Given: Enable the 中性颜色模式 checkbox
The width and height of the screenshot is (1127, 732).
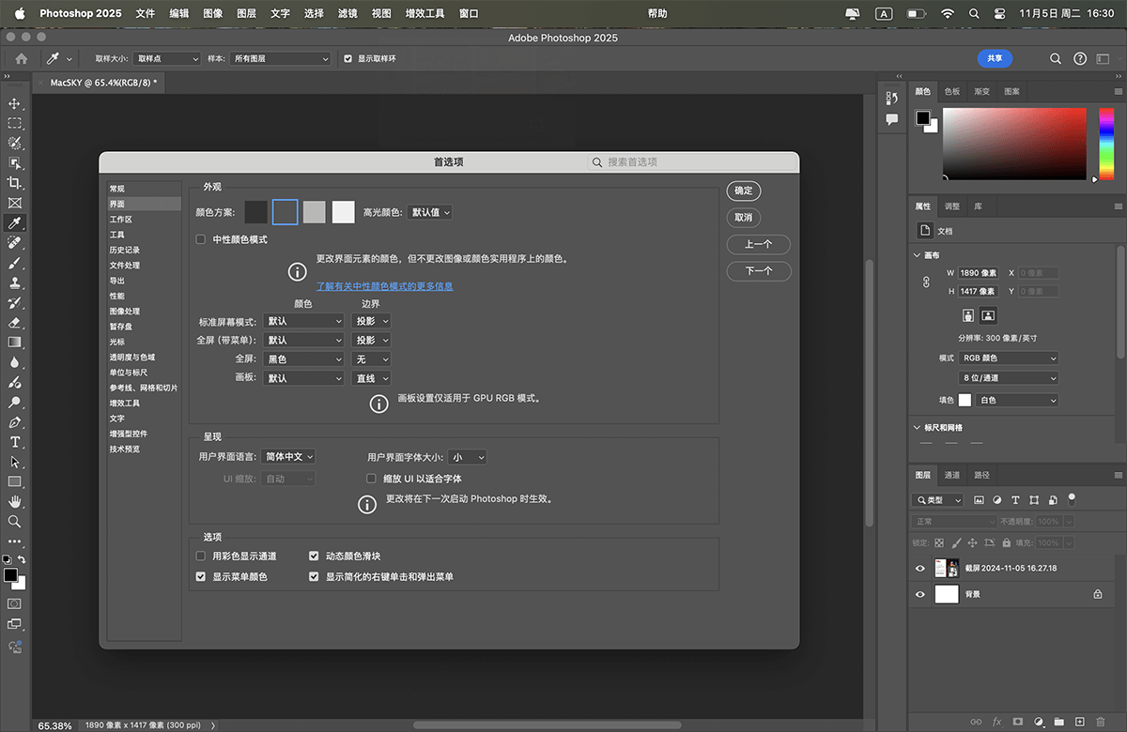Looking at the screenshot, I should point(200,239).
